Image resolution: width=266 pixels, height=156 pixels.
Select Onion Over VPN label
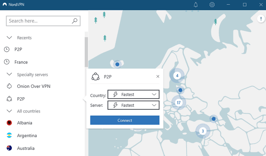[x=34, y=86]
